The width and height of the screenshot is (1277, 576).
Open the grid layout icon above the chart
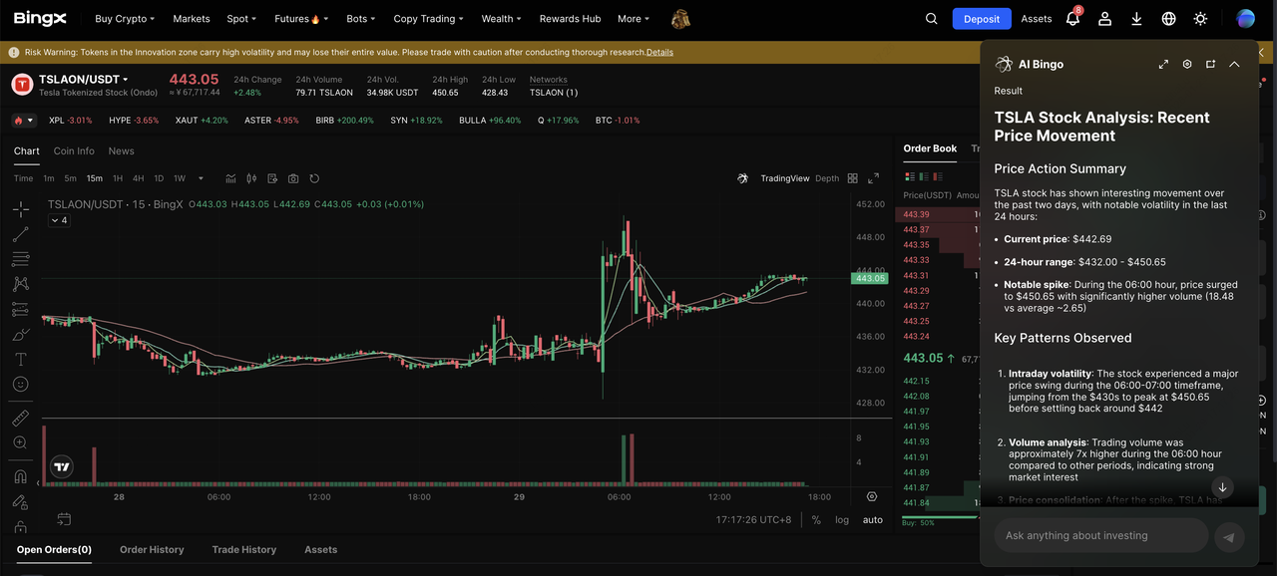tap(853, 178)
